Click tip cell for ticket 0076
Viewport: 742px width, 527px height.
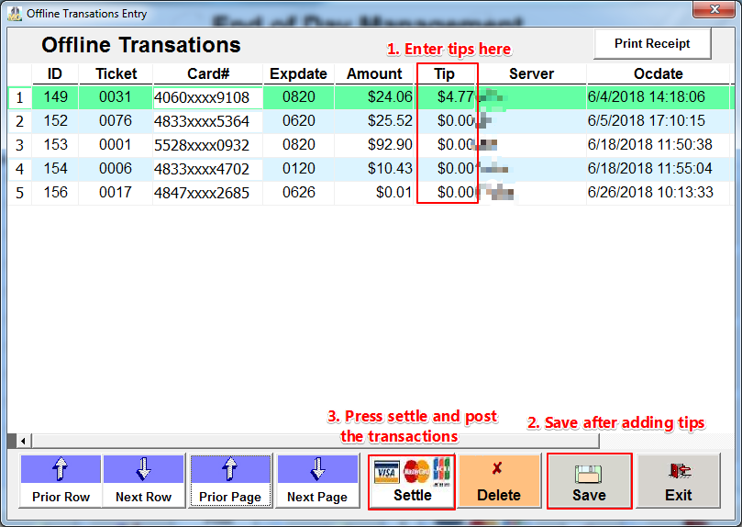446,121
